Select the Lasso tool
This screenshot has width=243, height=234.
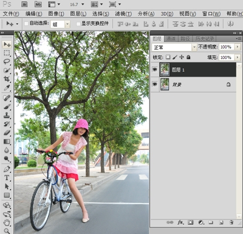click(7, 61)
